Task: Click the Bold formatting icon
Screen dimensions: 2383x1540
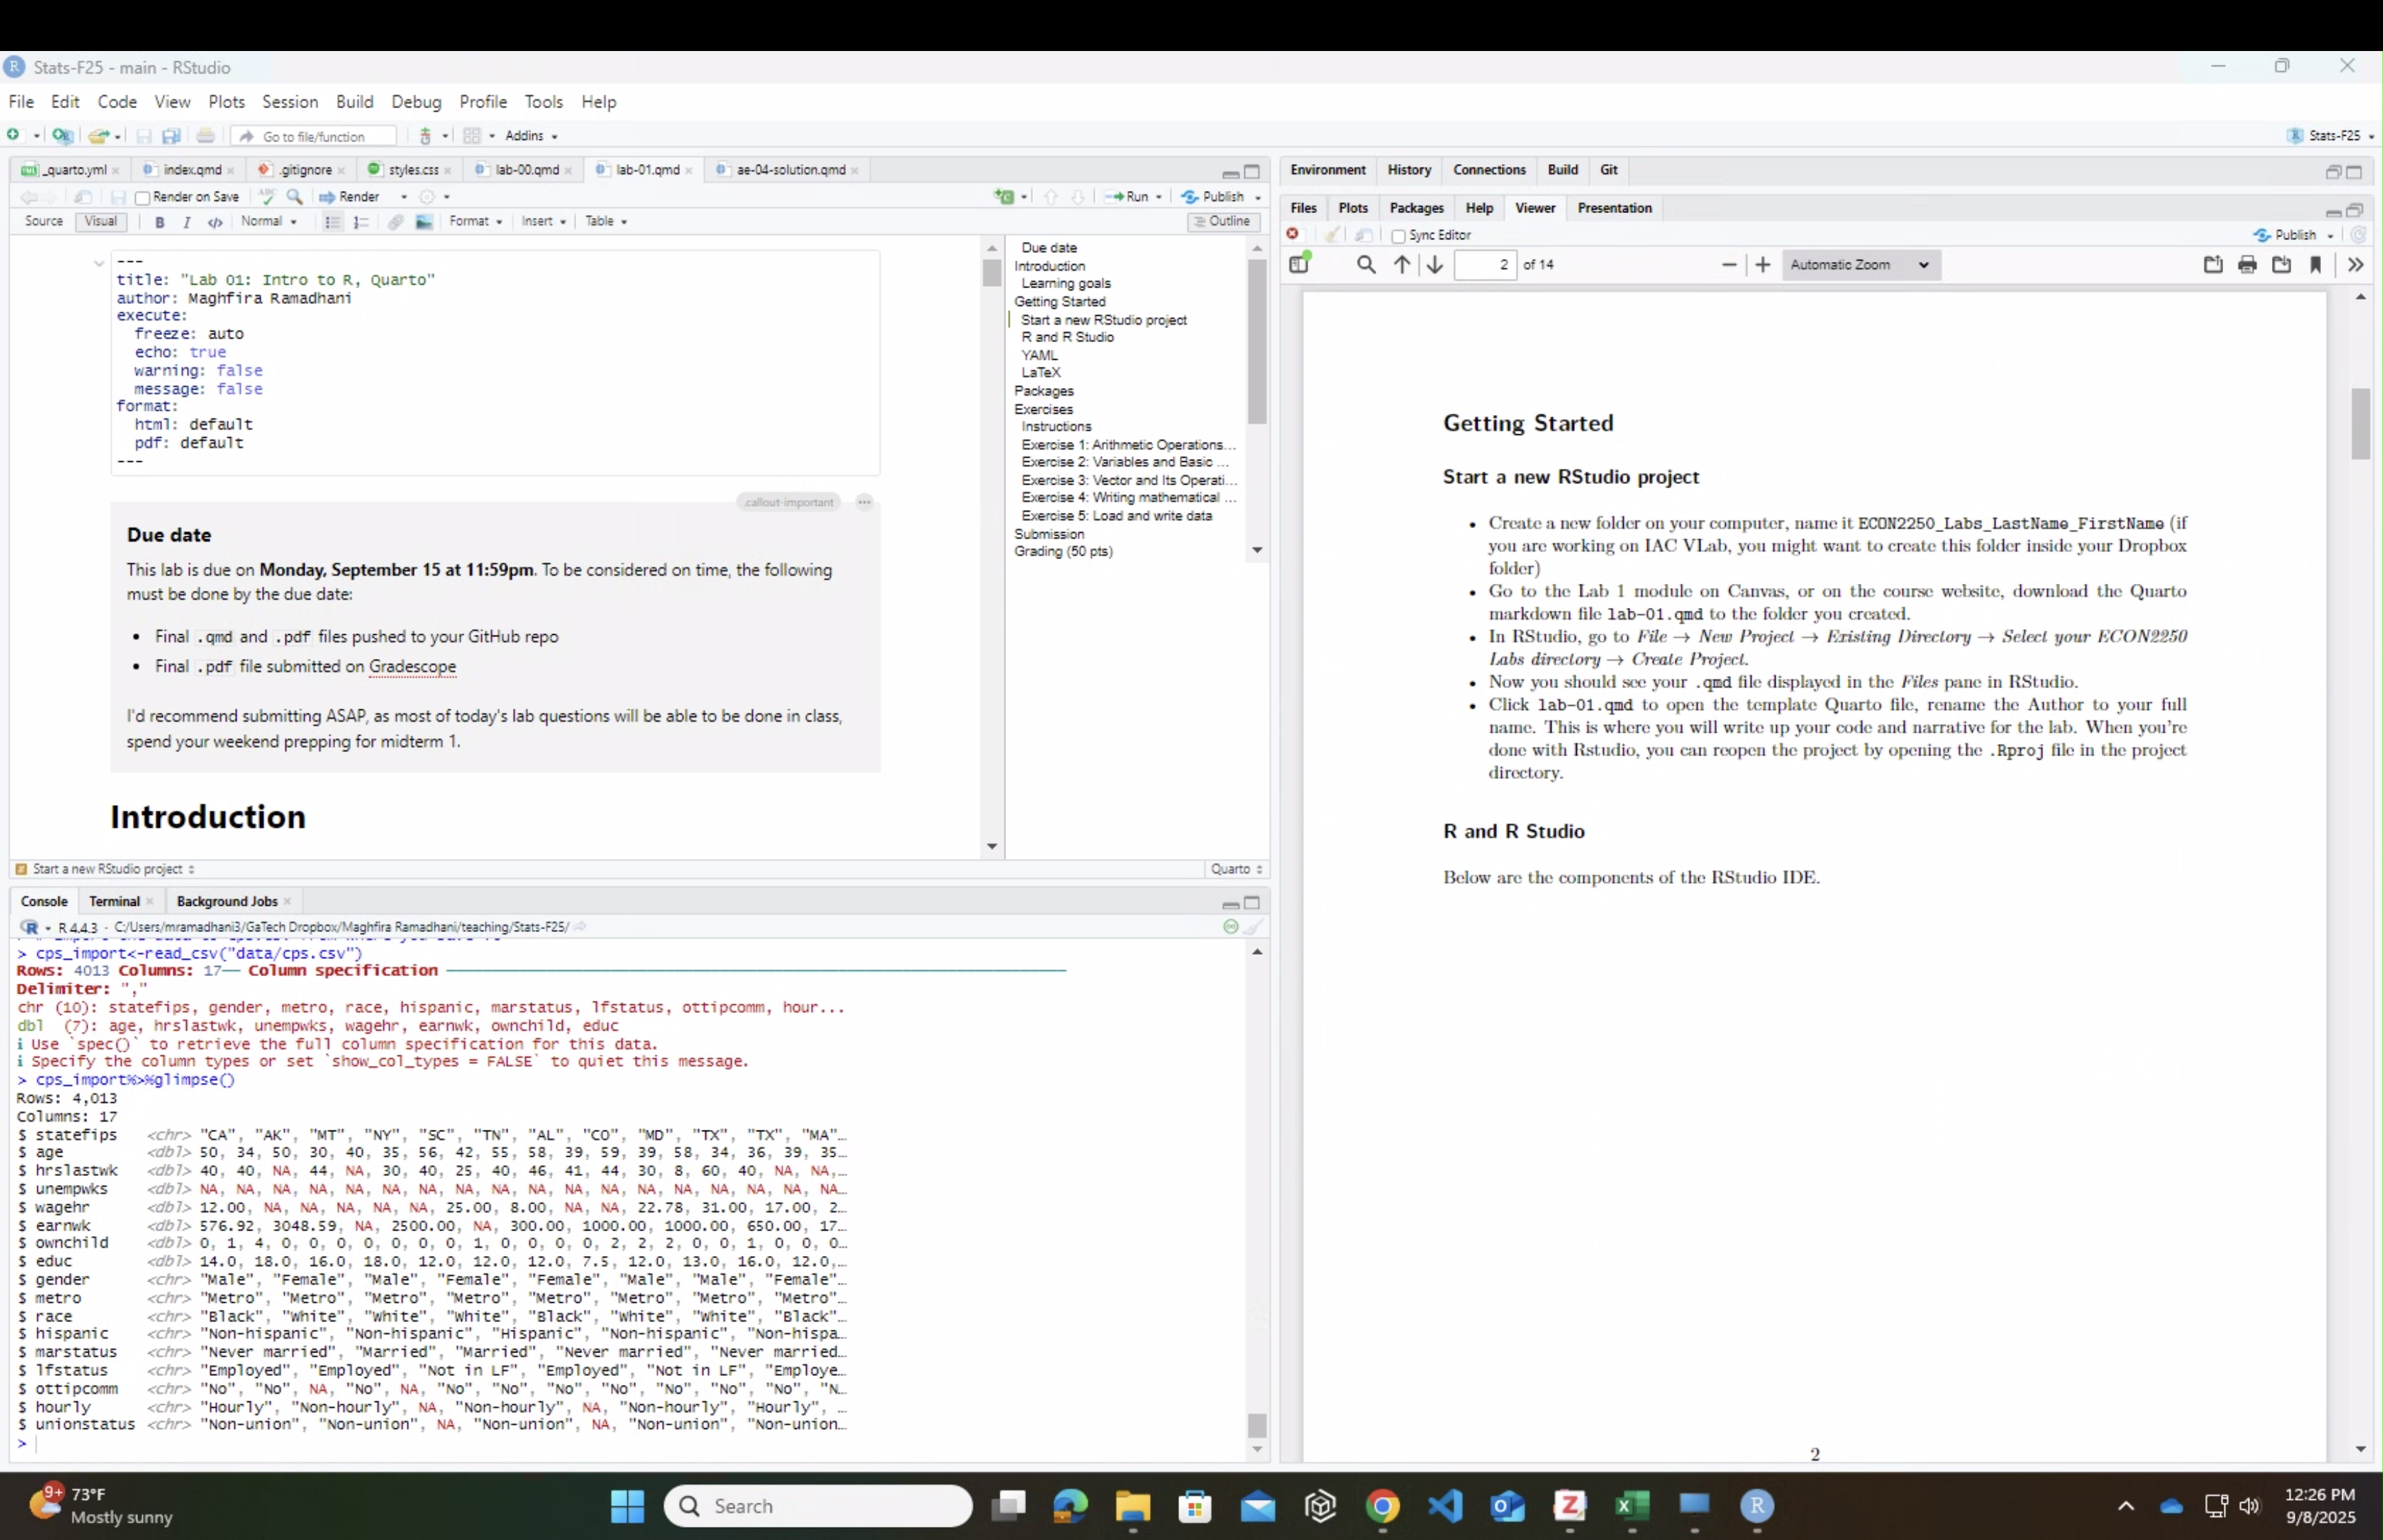Action: click(x=159, y=222)
